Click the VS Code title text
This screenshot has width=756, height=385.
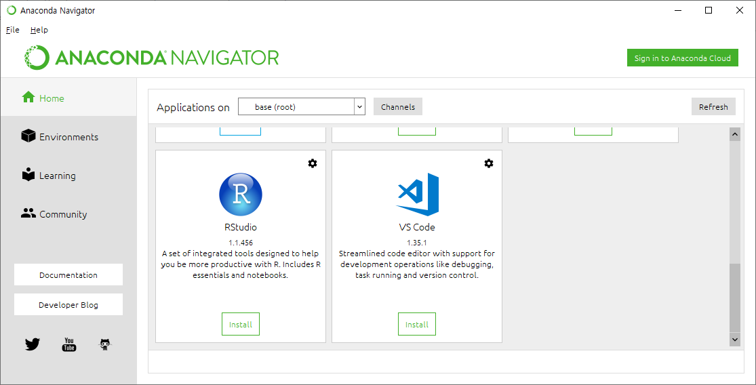[x=417, y=228]
